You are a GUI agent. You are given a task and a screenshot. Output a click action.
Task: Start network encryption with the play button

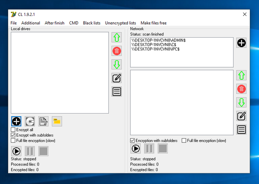[x=136, y=149]
